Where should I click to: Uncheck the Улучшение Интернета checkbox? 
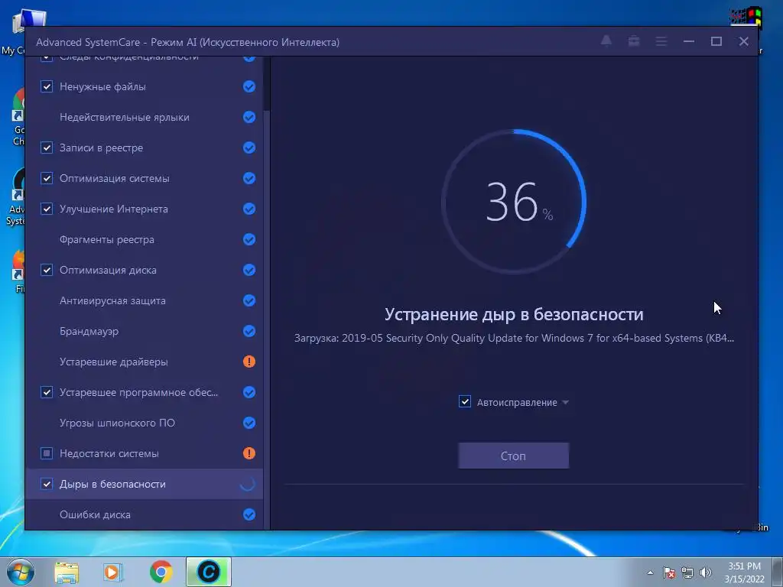pos(47,209)
